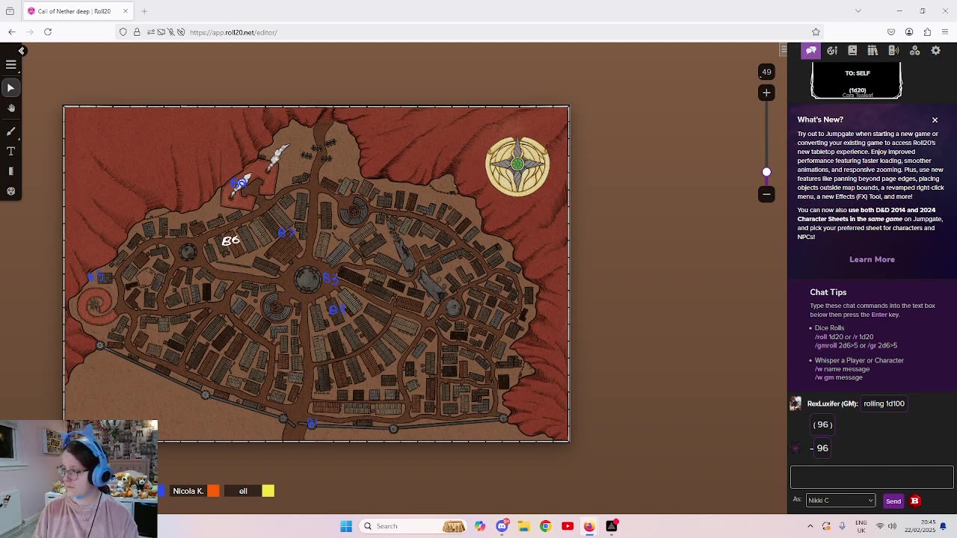This screenshot has width=957, height=538.
Task: Select the Text tool
Action: (x=11, y=151)
